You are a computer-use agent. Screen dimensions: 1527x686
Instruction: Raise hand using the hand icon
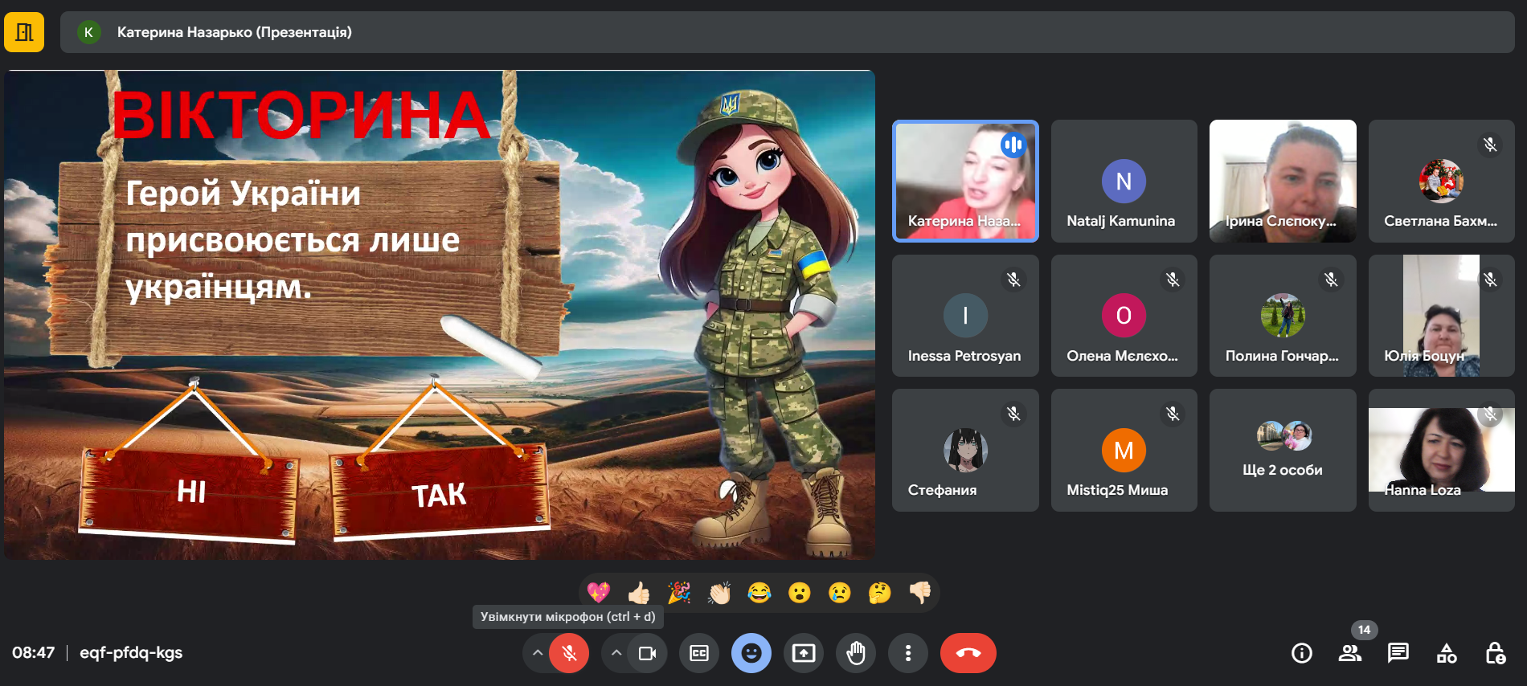tap(856, 653)
